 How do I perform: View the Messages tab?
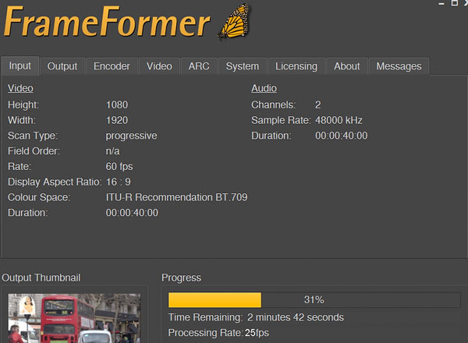(x=399, y=66)
